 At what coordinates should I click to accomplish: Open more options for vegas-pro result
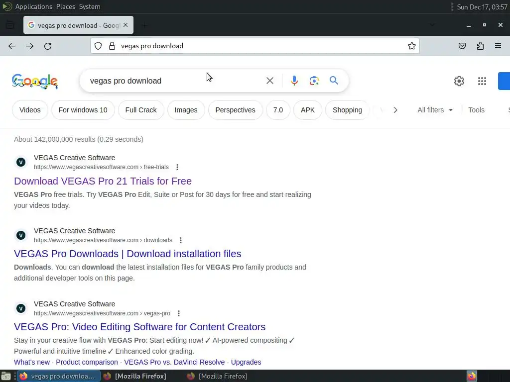point(179,313)
